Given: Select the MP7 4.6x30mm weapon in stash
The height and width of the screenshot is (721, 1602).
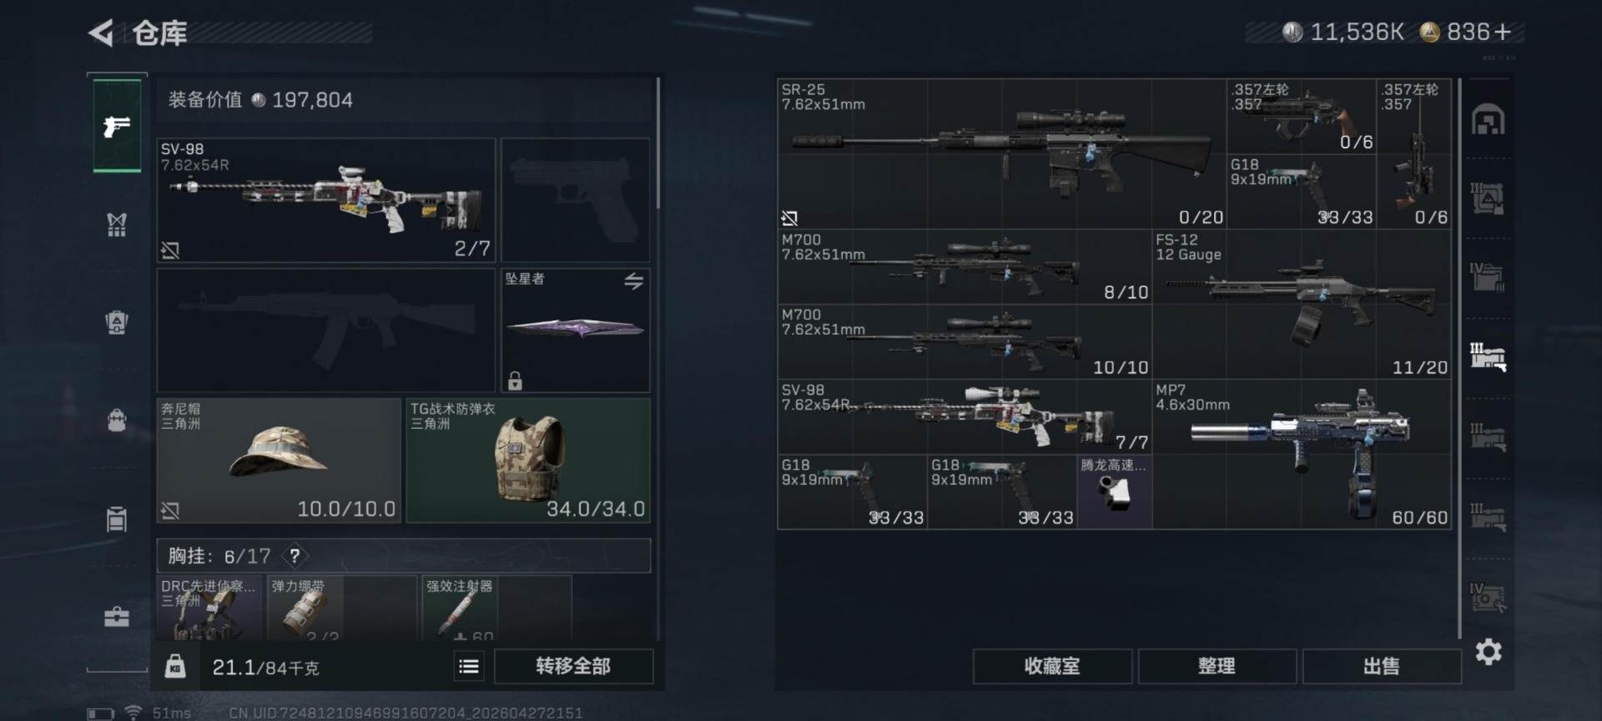Looking at the screenshot, I should click(x=1302, y=454).
